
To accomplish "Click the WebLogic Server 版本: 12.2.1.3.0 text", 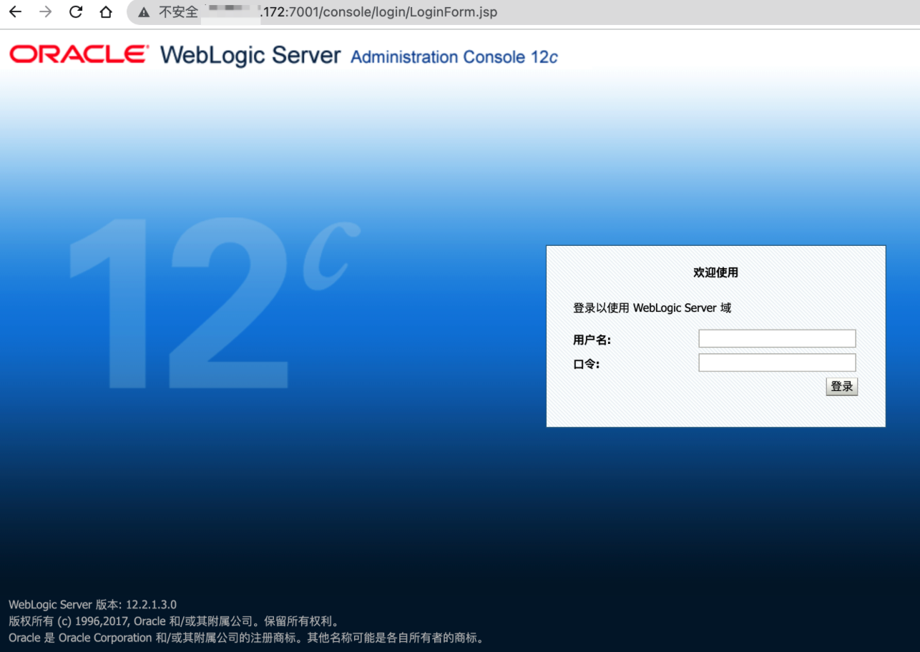I will click(x=92, y=605).
